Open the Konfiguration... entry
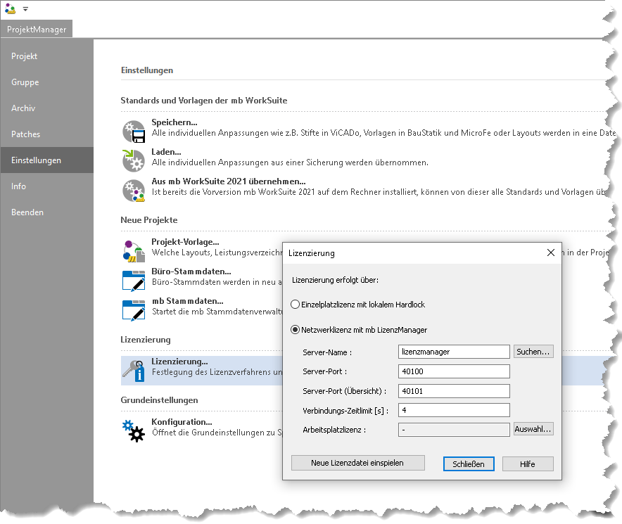Image resolution: width=622 pixels, height=524 pixels. [x=182, y=422]
